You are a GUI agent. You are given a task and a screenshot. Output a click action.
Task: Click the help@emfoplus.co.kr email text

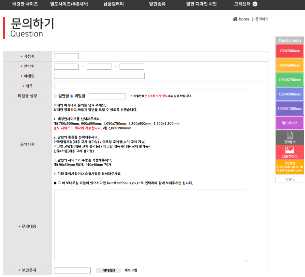tap(123, 183)
